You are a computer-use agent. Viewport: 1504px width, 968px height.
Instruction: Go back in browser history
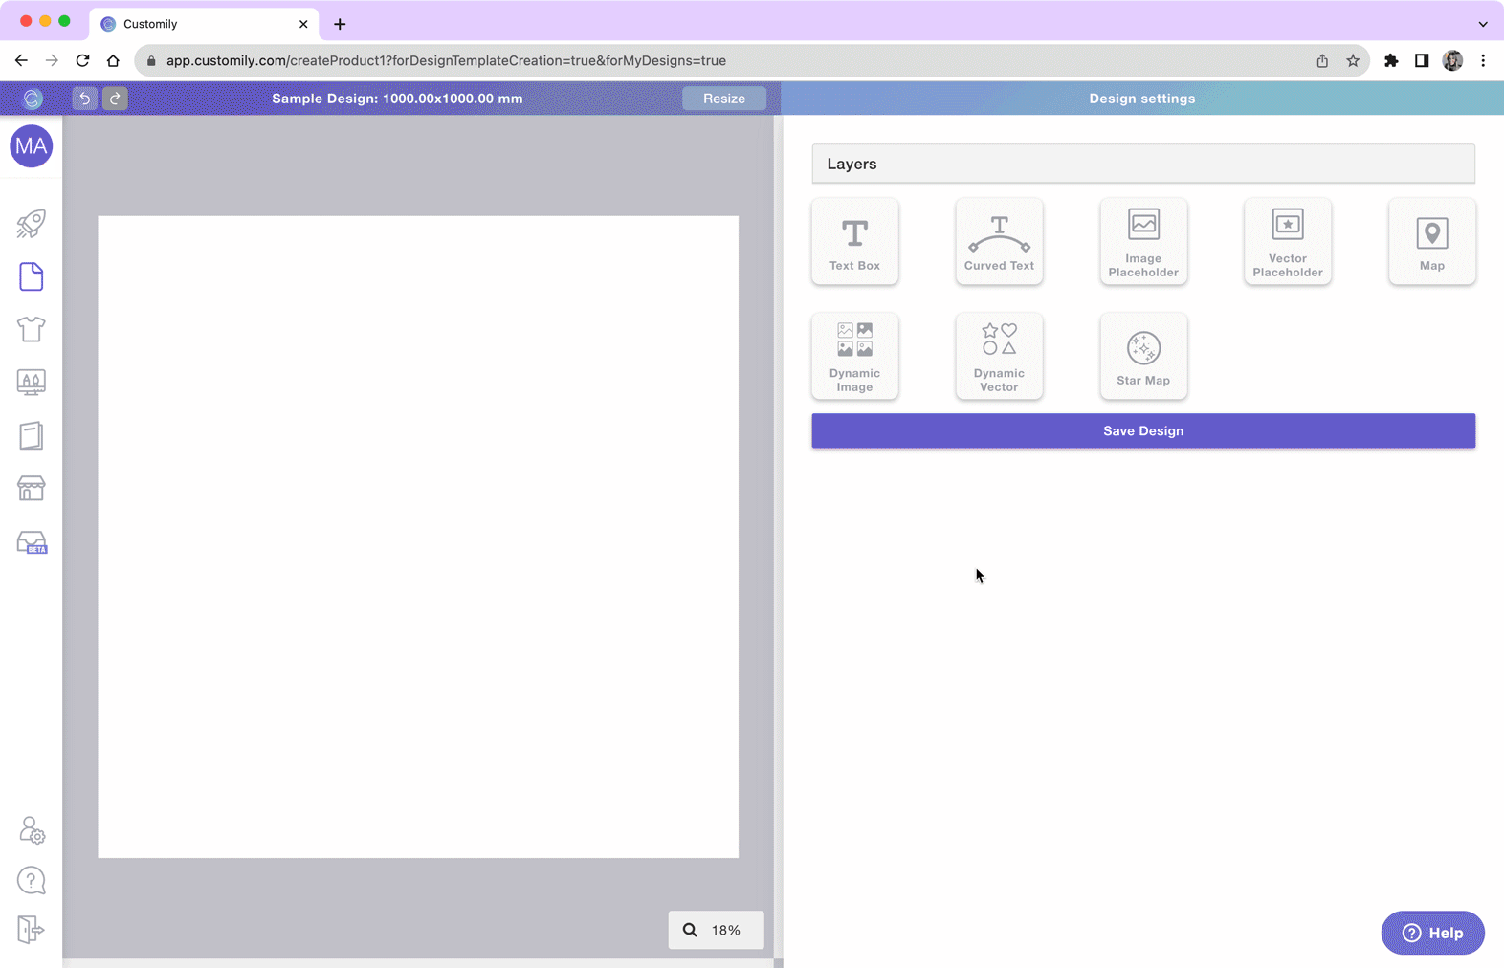[x=21, y=60]
